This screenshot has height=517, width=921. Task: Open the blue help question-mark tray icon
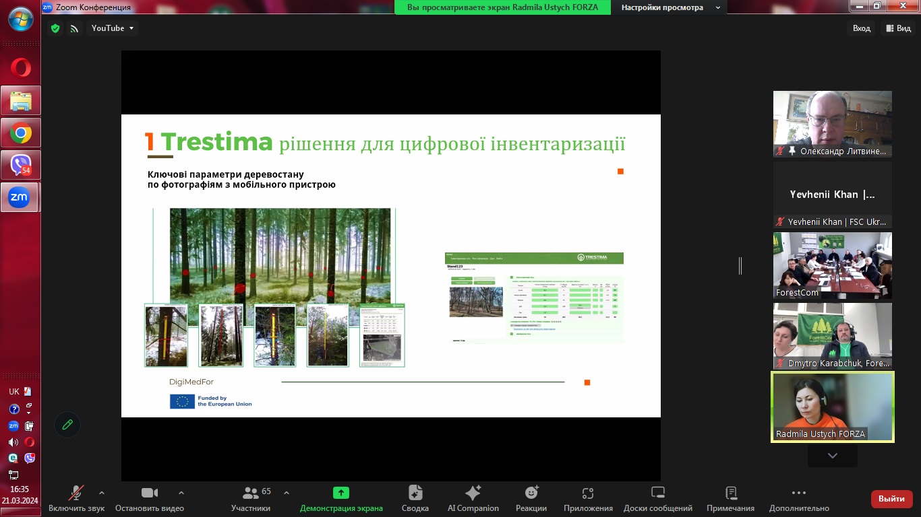point(13,409)
